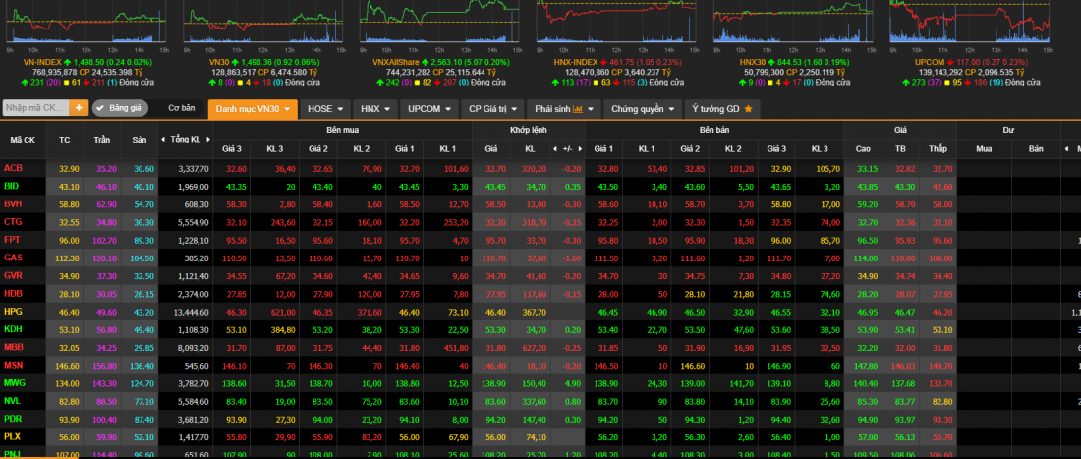Click the FPT stock symbol
This screenshot has height=459, width=1081.
point(13,239)
